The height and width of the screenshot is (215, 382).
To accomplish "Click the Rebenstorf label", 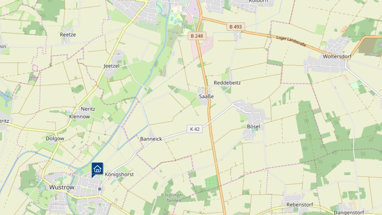I will point(300,205).
